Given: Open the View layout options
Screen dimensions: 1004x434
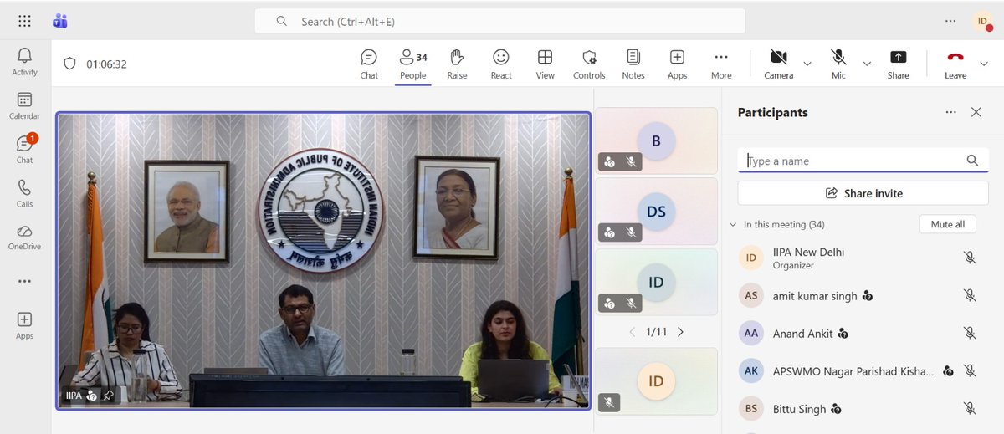Looking at the screenshot, I should coord(545,64).
